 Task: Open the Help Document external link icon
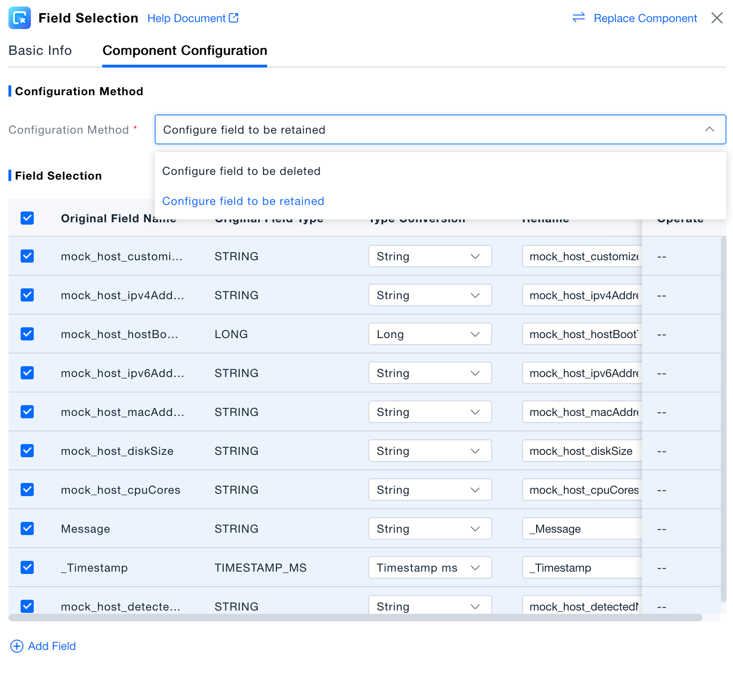pyautogui.click(x=233, y=18)
